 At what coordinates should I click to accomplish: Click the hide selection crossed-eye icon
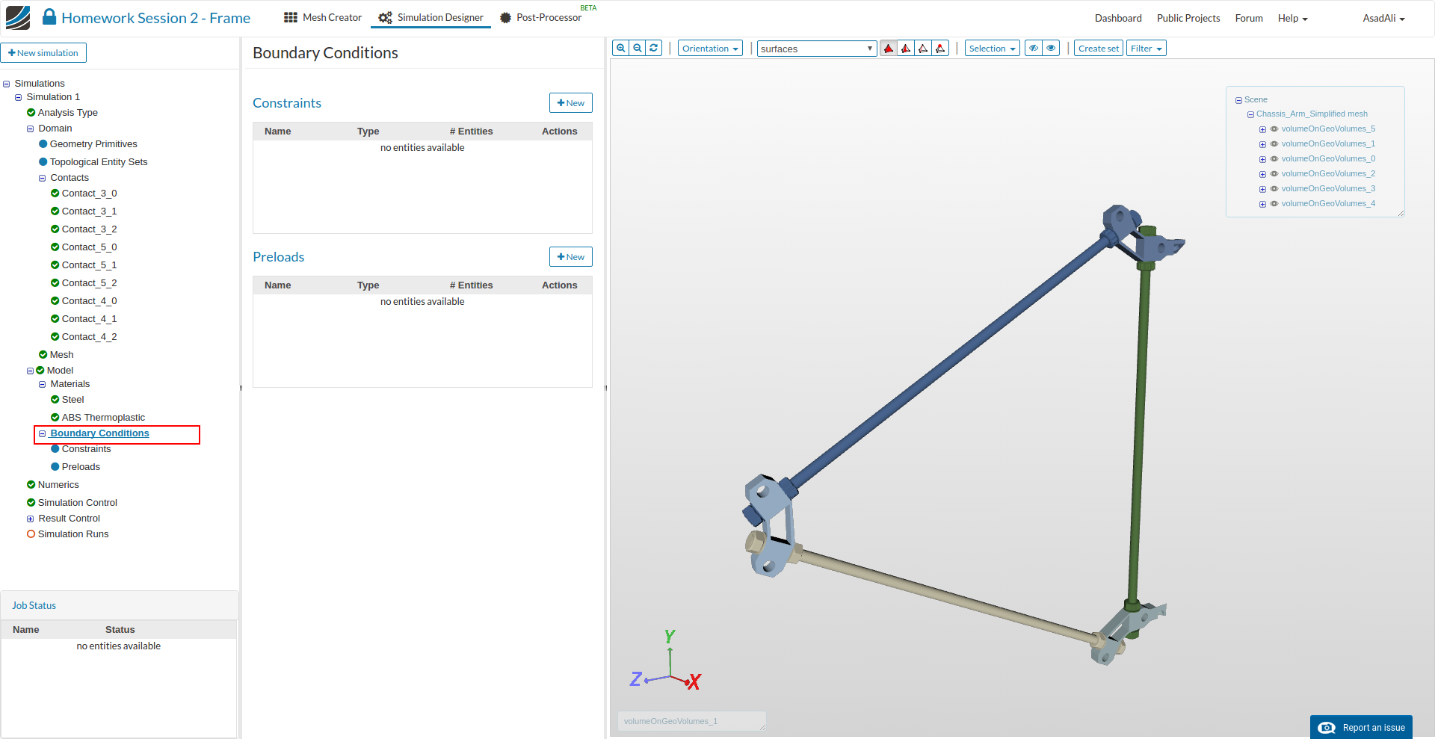1034,49
